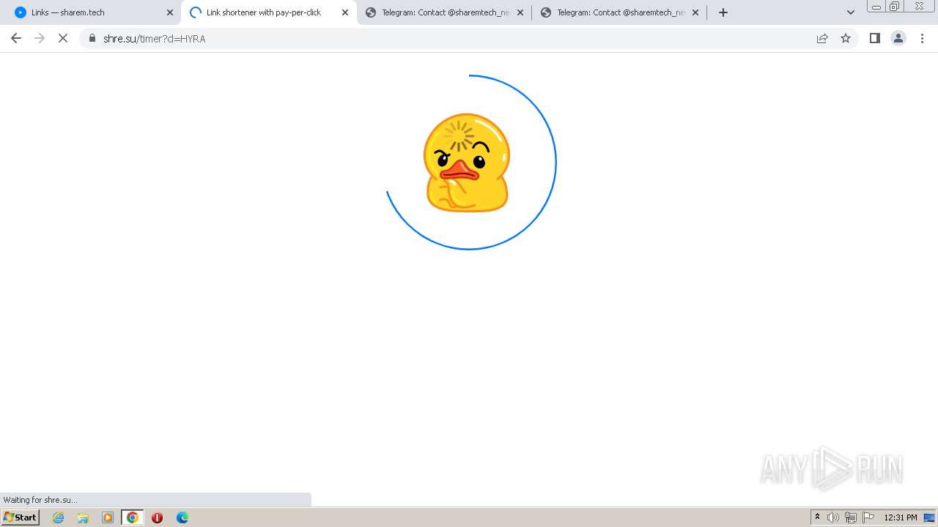Share this page using the share icon

(x=822, y=38)
